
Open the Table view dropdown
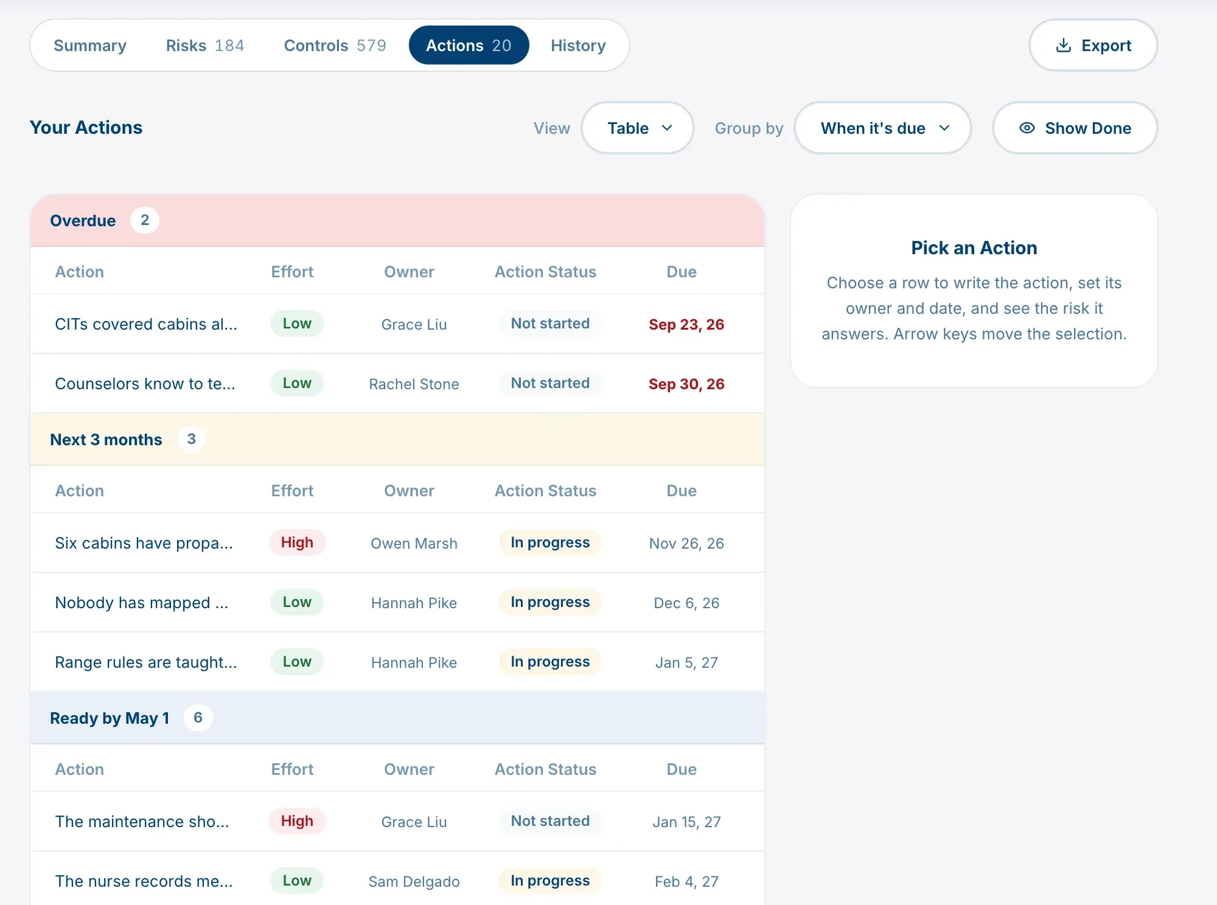click(x=638, y=128)
